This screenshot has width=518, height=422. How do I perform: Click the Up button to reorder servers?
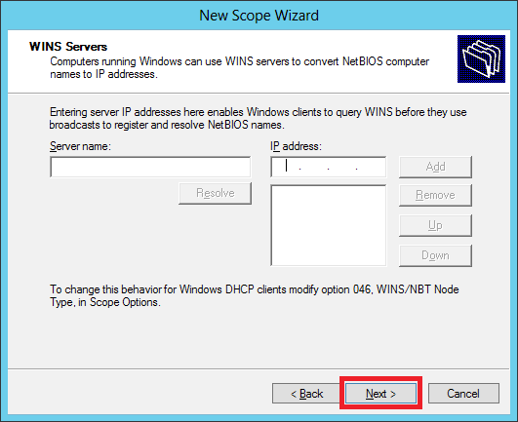[435, 225]
